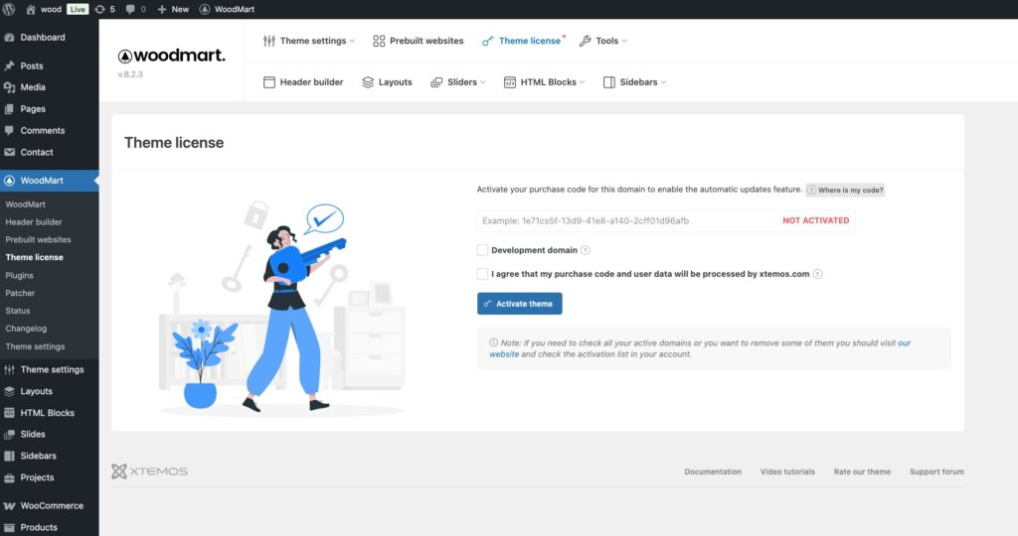Viewport: 1018px width, 536px height.
Task: Click help icon next to xtemos.com agreement
Action: (x=817, y=274)
